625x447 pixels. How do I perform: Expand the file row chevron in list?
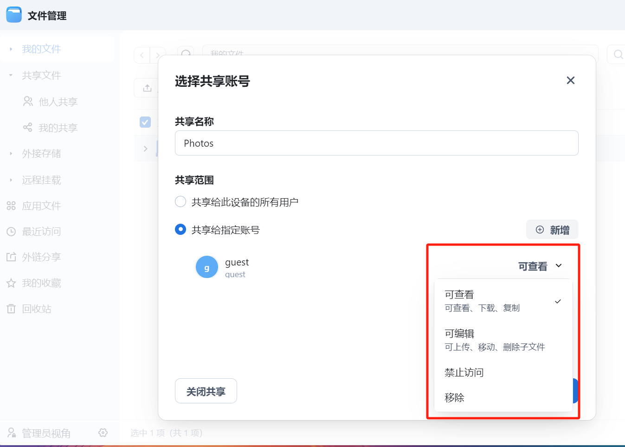[145, 149]
